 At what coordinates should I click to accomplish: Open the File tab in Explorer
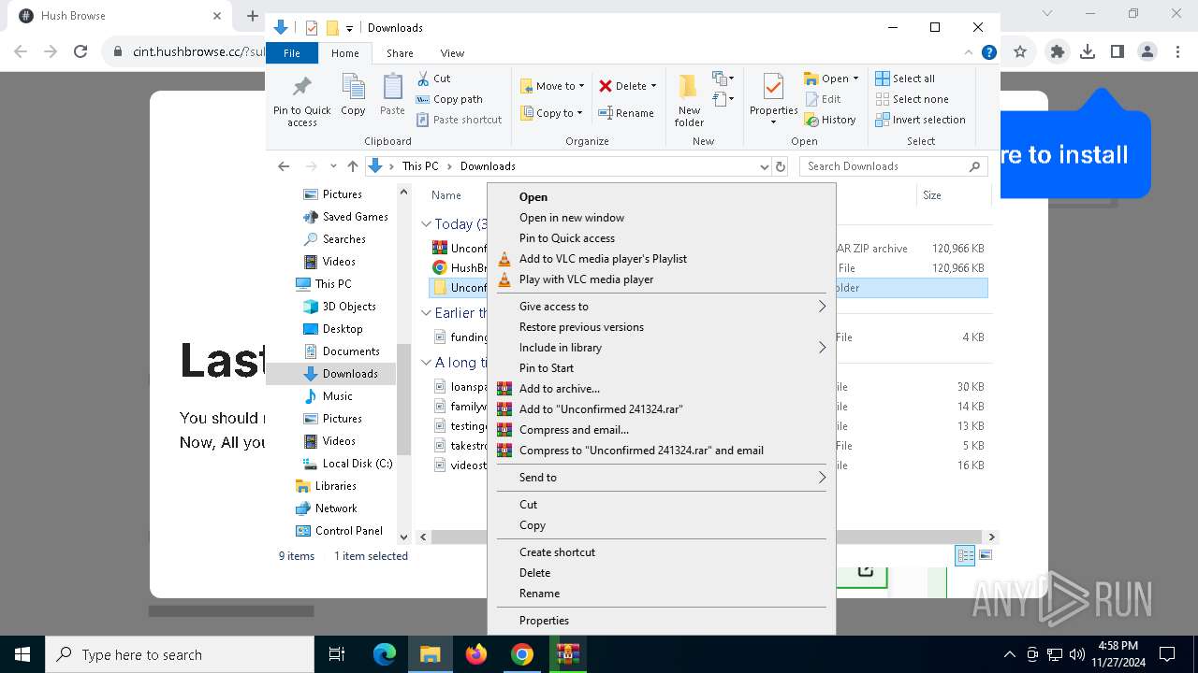tap(292, 53)
